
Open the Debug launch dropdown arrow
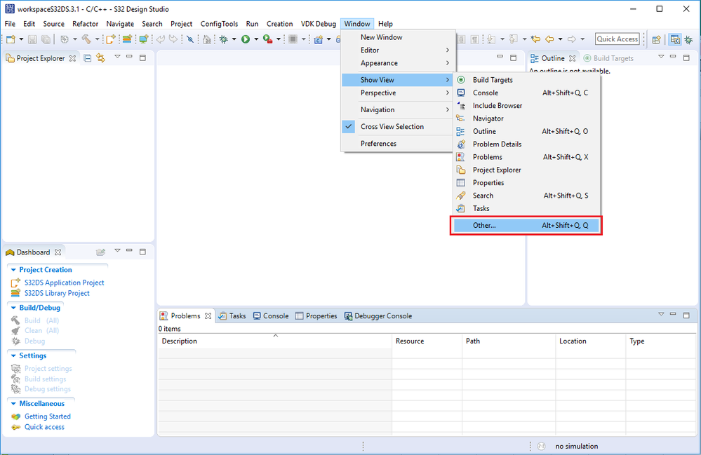pyautogui.click(x=234, y=39)
